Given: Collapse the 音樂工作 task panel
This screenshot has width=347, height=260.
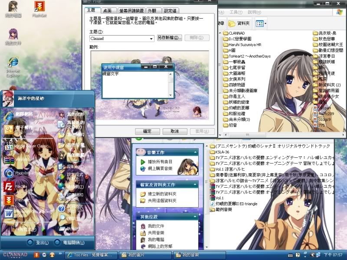Looking at the screenshot, I should (196, 153).
